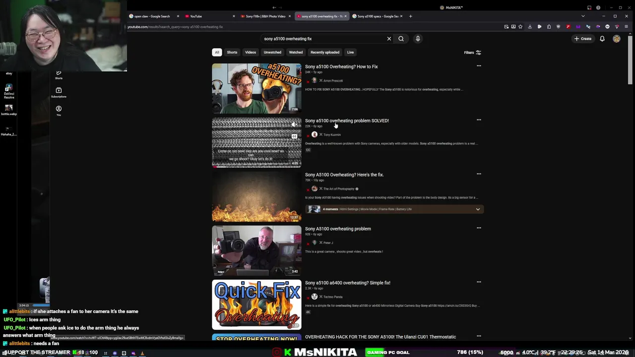Select the 'All' filter chip

pyautogui.click(x=217, y=52)
